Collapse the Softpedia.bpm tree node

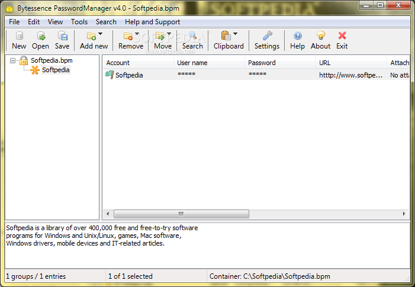pos(12,61)
